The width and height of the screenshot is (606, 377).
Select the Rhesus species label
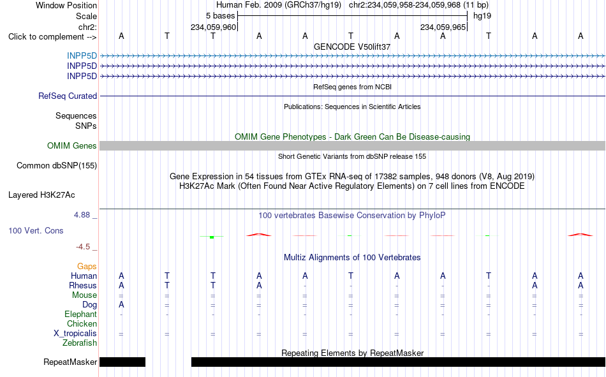tap(83, 285)
